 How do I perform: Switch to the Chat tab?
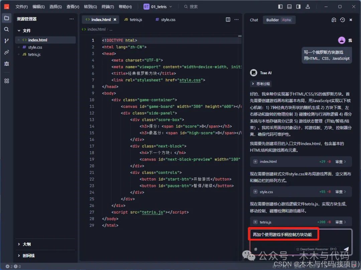tap(254, 20)
